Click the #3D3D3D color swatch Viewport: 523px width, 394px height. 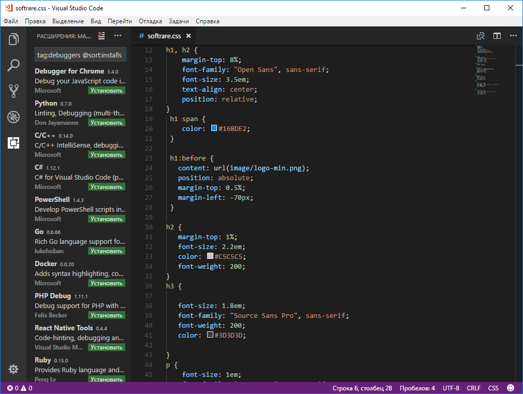[x=210, y=334]
